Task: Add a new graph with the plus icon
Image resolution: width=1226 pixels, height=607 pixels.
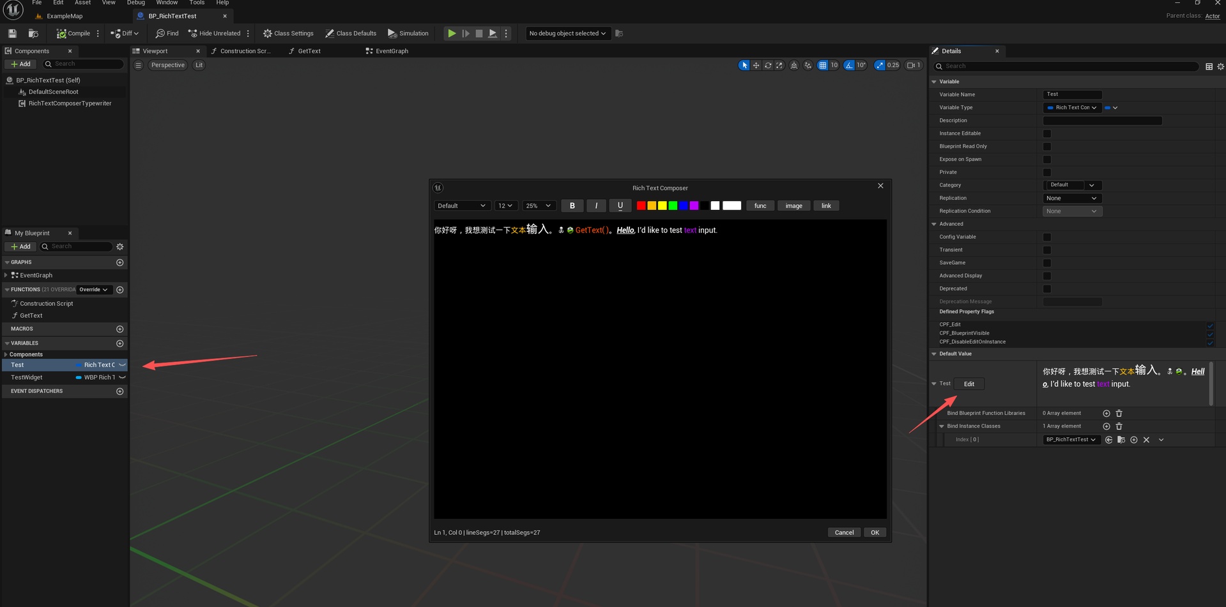Action: click(120, 262)
